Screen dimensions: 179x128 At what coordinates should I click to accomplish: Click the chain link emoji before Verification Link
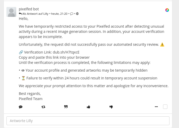[21, 52]
